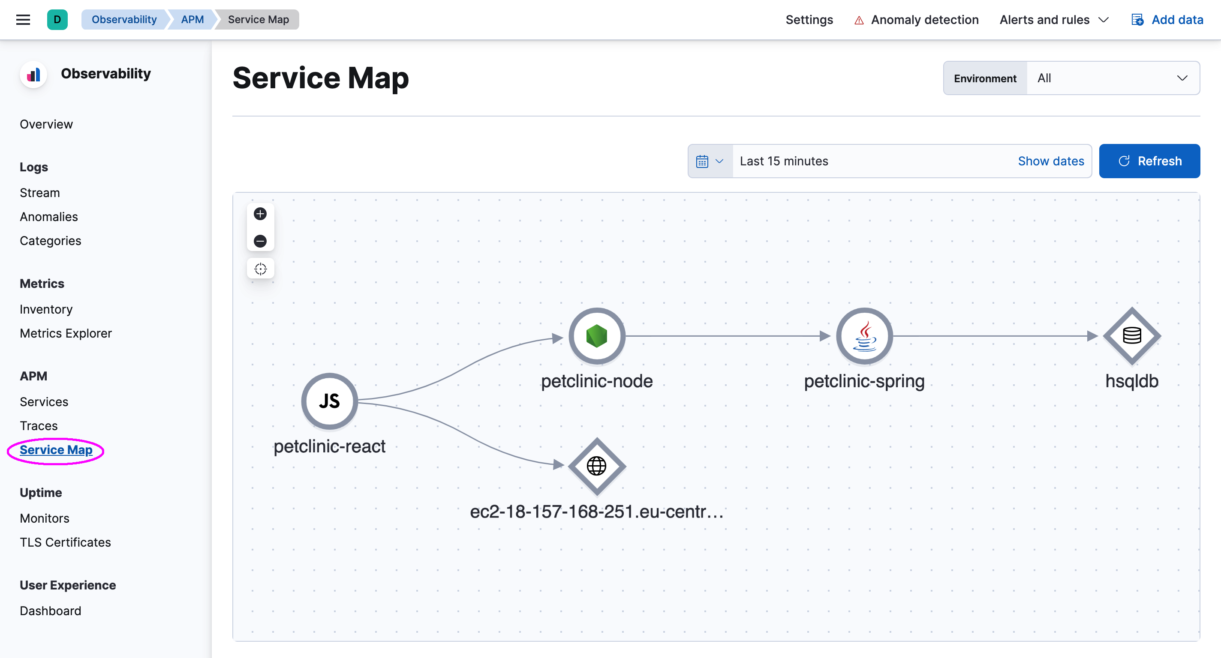The width and height of the screenshot is (1221, 658).
Task: Select the hsqldb database node icon
Action: pos(1132,336)
